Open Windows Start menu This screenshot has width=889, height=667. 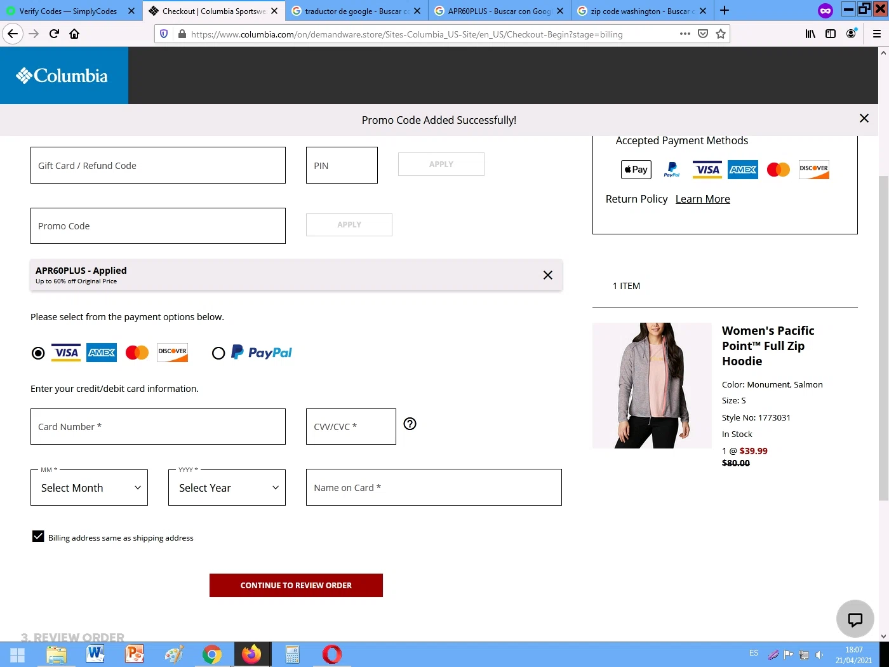coord(18,655)
